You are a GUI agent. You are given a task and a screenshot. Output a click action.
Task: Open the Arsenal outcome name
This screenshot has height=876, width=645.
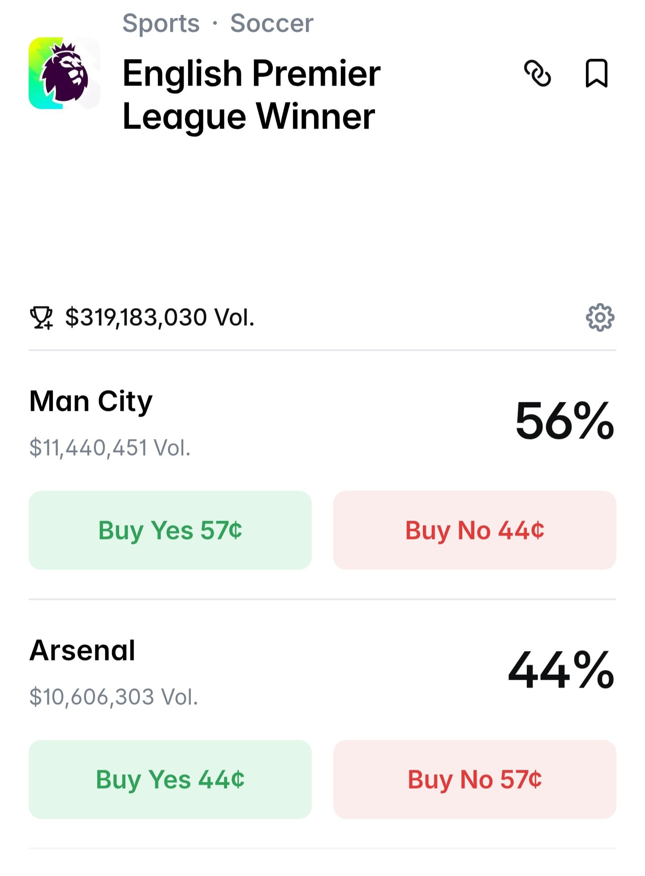[82, 650]
